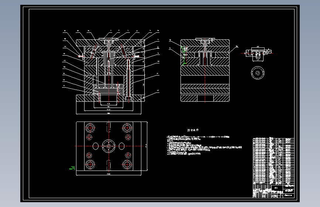Screen dimensions: 320x207
Task: Select the parts list table
Action: pos(273,161)
